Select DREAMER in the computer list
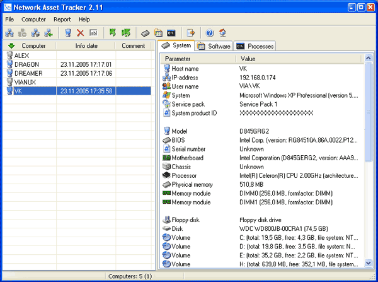This screenshot has width=378, height=282. [x=28, y=73]
